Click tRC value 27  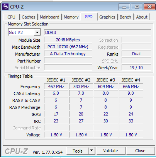point(81,121)
